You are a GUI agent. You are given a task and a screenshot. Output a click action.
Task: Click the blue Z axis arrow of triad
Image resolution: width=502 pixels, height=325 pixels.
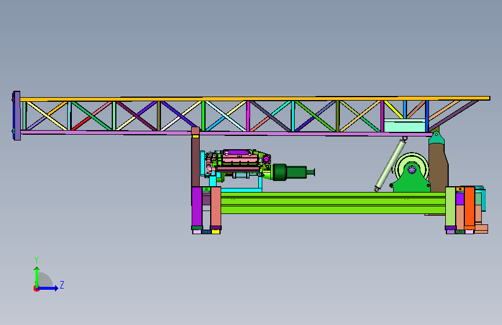(x=48, y=288)
